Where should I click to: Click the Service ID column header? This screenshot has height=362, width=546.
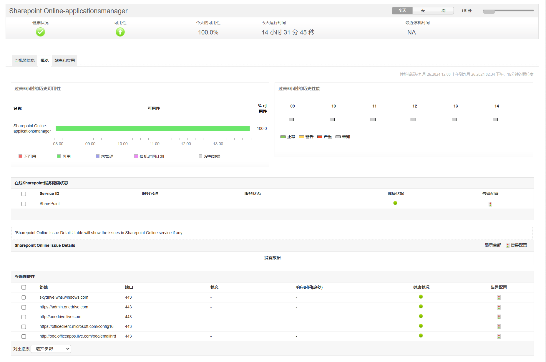tap(49, 194)
